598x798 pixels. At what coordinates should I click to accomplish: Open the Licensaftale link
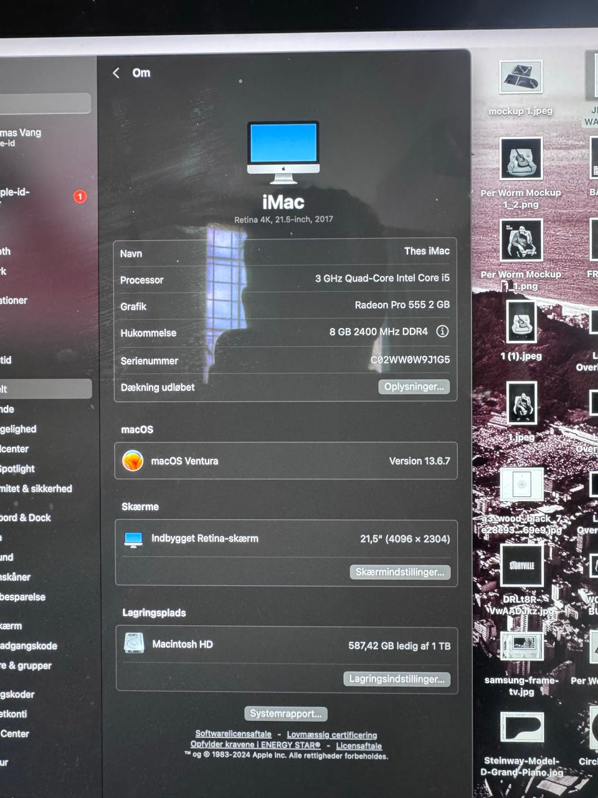(359, 745)
